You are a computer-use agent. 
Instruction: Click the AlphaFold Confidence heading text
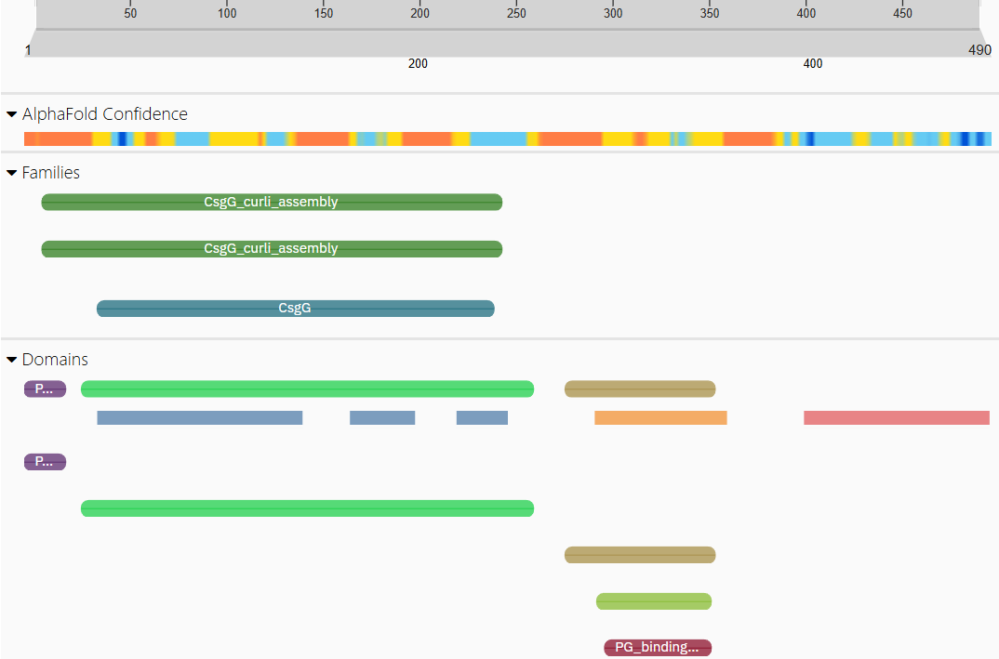point(105,114)
